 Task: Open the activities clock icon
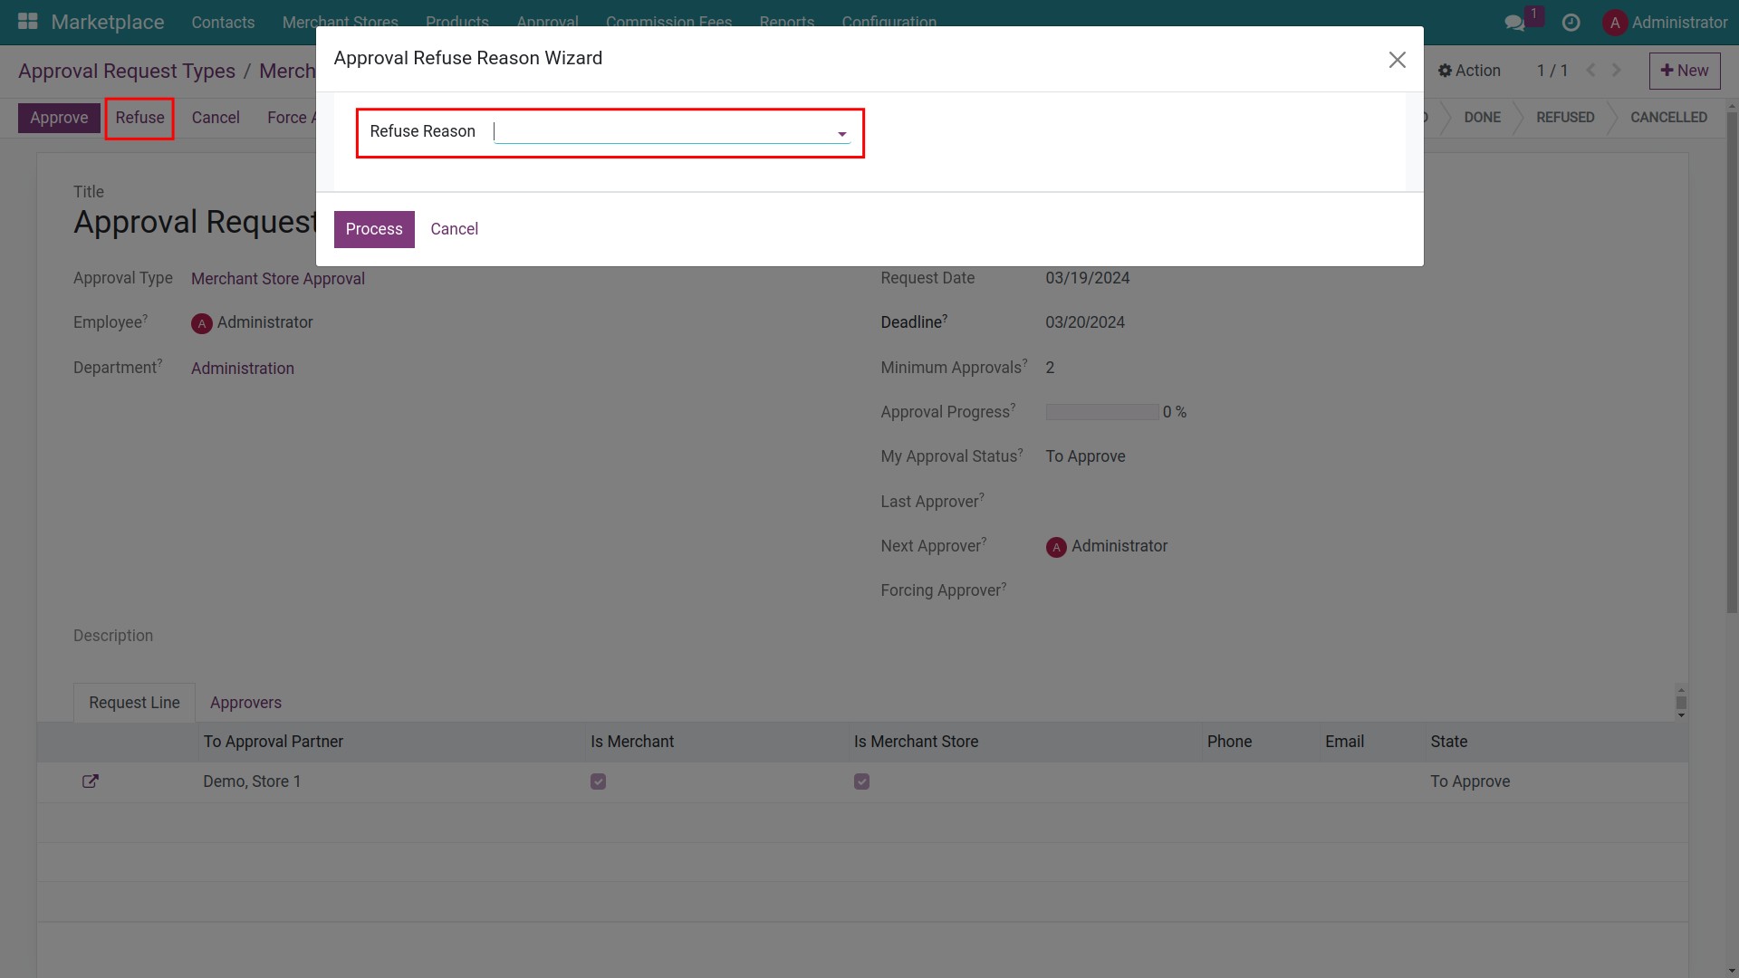click(1571, 23)
